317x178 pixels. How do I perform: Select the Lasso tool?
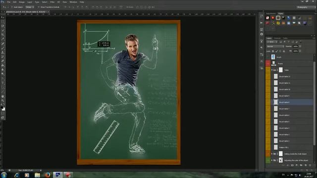3,26
